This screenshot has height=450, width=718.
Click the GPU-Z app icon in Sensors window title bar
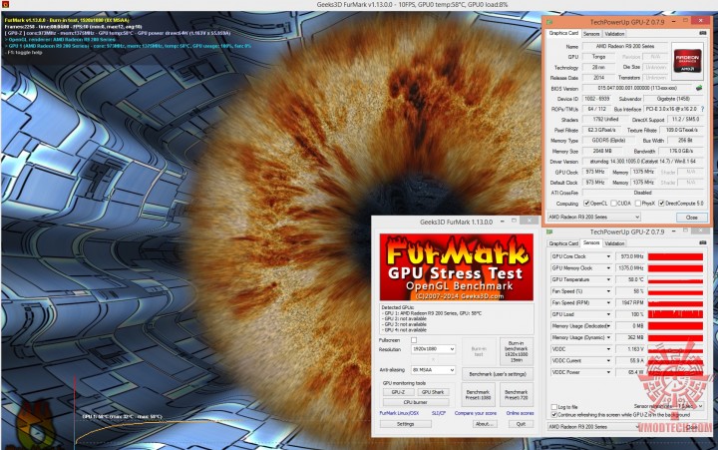[x=549, y=231]
